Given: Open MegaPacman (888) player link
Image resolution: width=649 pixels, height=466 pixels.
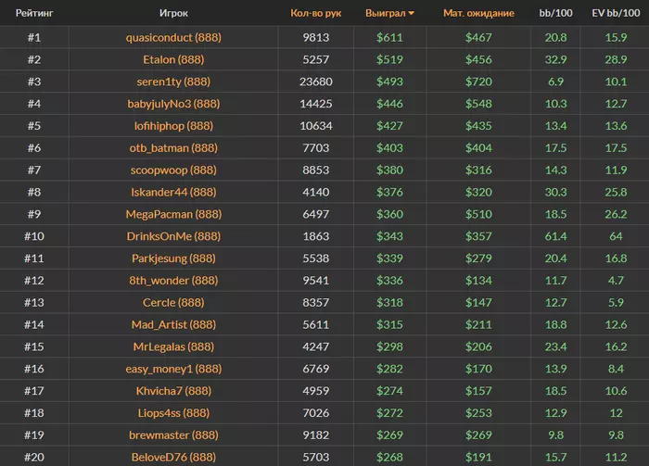Looking at the screenshot, I should click(173, 215).
